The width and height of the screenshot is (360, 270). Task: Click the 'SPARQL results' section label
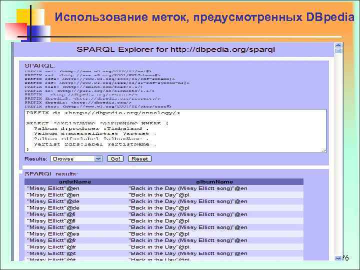coord(51,174)
